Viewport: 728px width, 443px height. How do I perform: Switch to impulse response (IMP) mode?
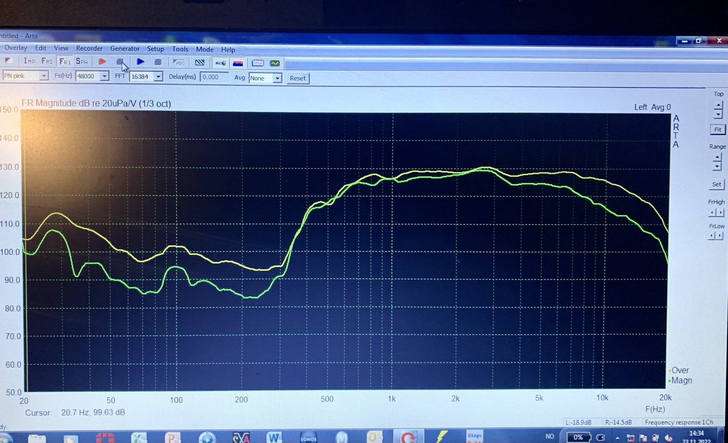tap(29, 61)
